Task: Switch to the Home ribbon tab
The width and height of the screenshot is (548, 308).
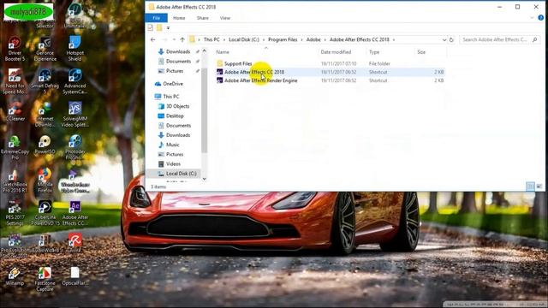Action: (x=179, y=18)
